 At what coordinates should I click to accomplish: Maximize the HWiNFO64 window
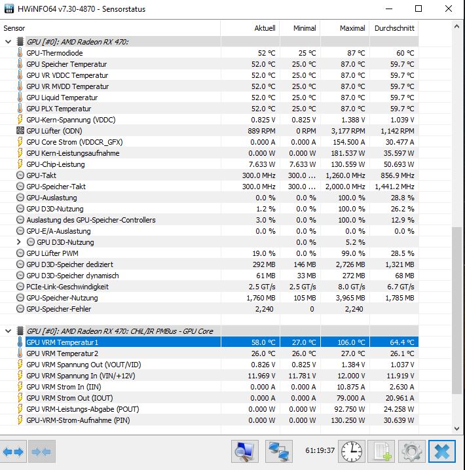(418, 9)
